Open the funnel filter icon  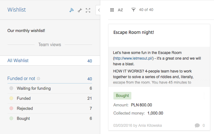(134, 10)
